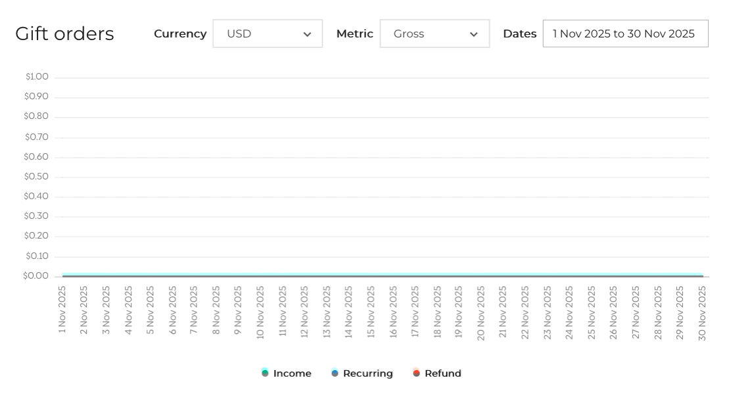Click the chevron arrow in Metric selector
The image size is (729, 399).
click(x=473, y=35)
